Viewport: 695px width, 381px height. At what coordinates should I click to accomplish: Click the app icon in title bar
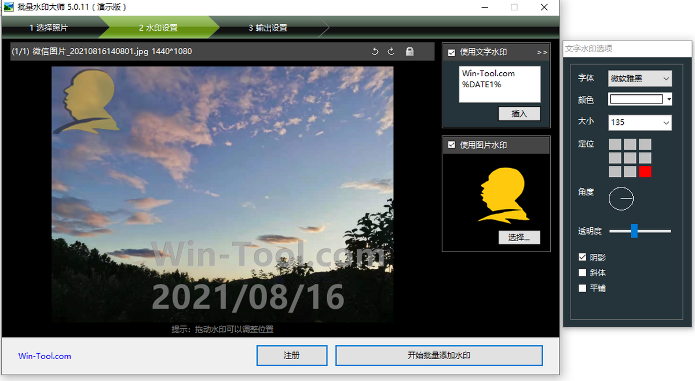click(9, 8)
